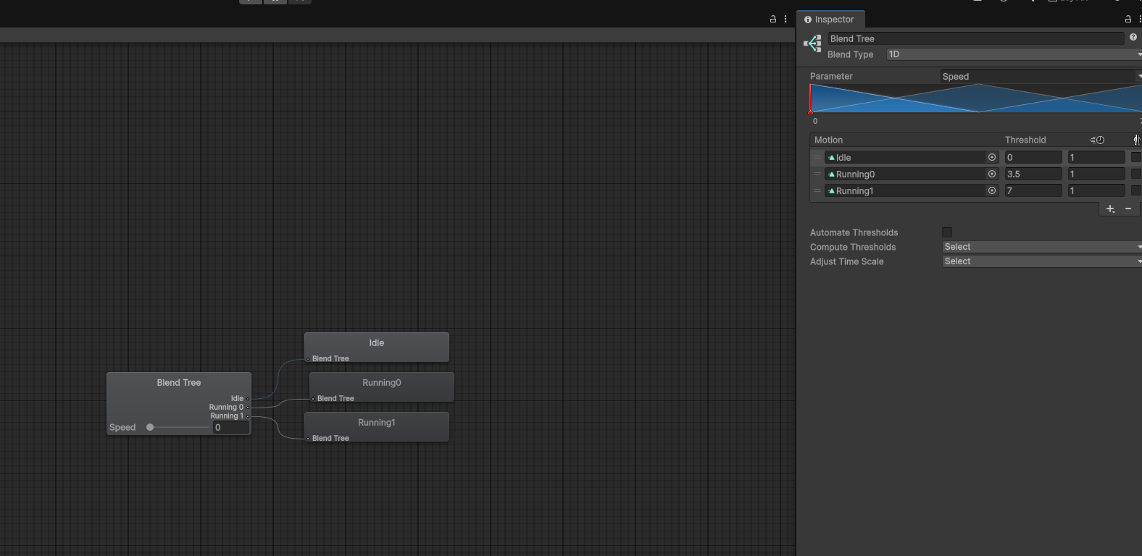Click inside the blue blend weight graph
The image size is (1142, 556).
click(976, 98)
